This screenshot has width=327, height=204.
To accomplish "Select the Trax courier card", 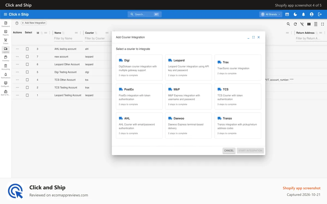I will click(238, 67).
